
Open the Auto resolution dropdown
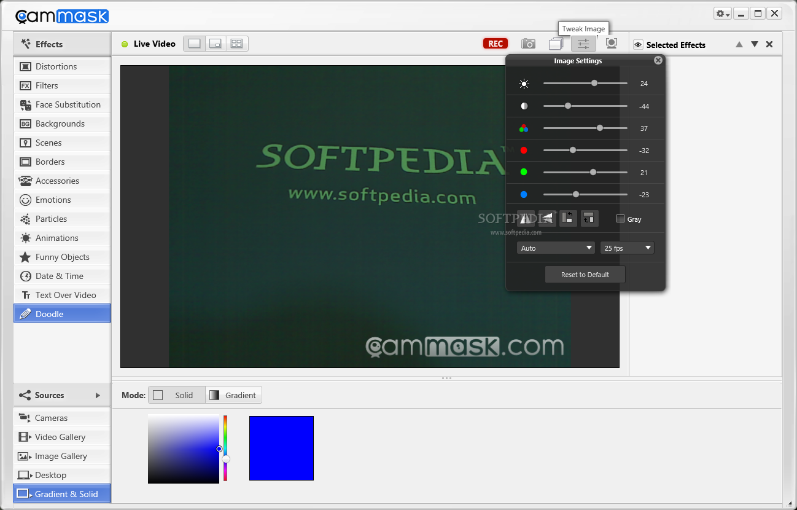[556, 248]
